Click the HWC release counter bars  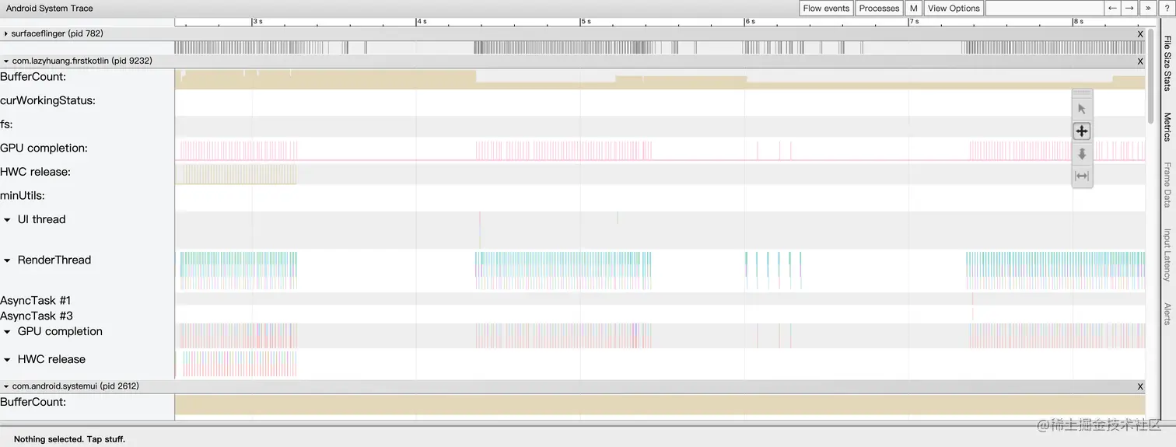(236, 174)
